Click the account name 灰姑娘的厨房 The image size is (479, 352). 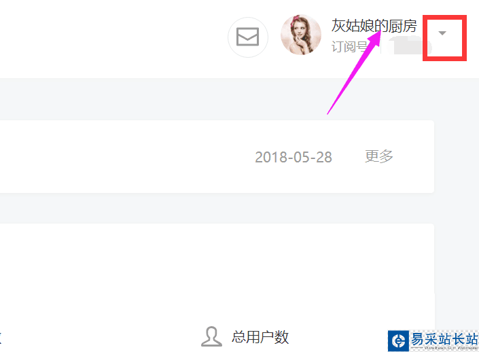coord(374,26)
